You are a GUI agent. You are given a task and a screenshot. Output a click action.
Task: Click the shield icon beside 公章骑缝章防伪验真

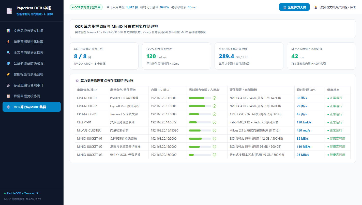coord(8,63)
